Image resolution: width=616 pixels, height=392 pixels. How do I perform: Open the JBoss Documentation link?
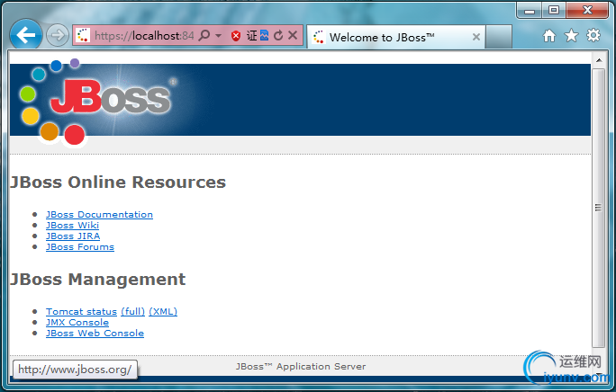(x=99, y=215)
